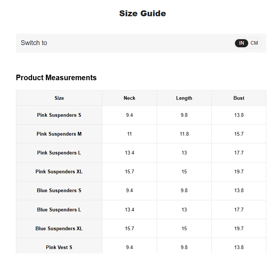Click Pink Suspenders L neck value 13.4
This screenshot has width=280, height=262.
tap(129, 153)
